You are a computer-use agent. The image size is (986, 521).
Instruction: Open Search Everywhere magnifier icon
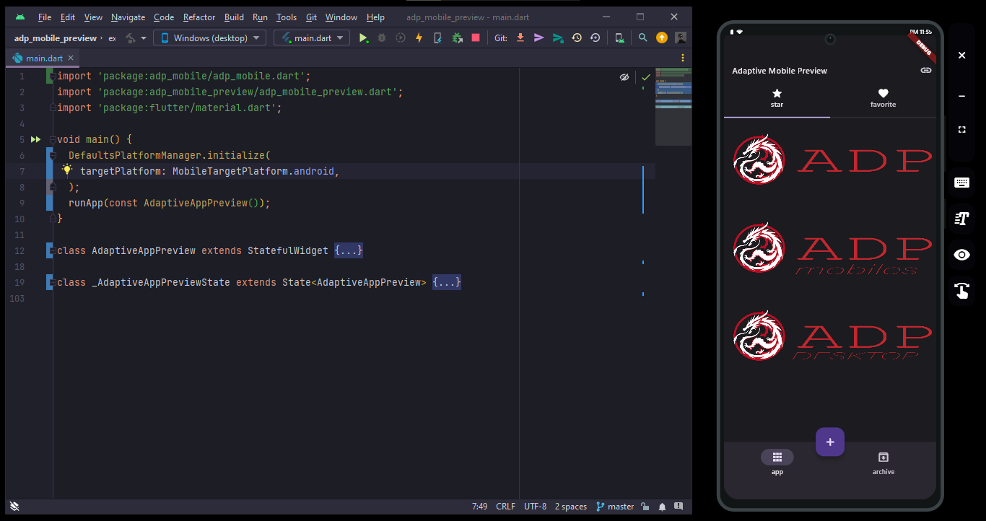click(642, 38)
